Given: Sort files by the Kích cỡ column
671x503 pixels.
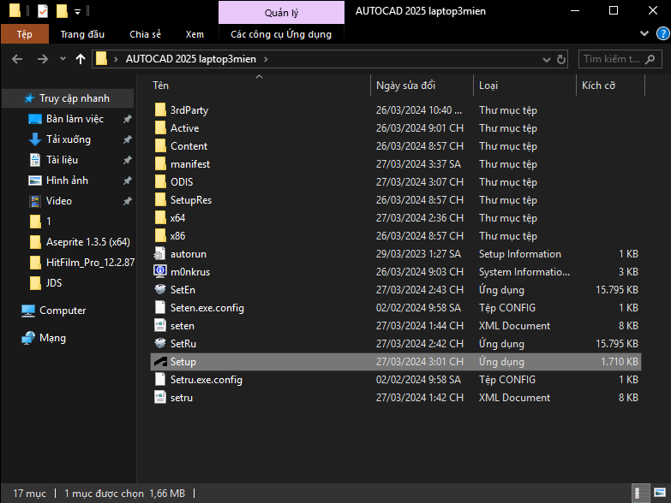Looking at the screenshot, I should tap(598, 86).
